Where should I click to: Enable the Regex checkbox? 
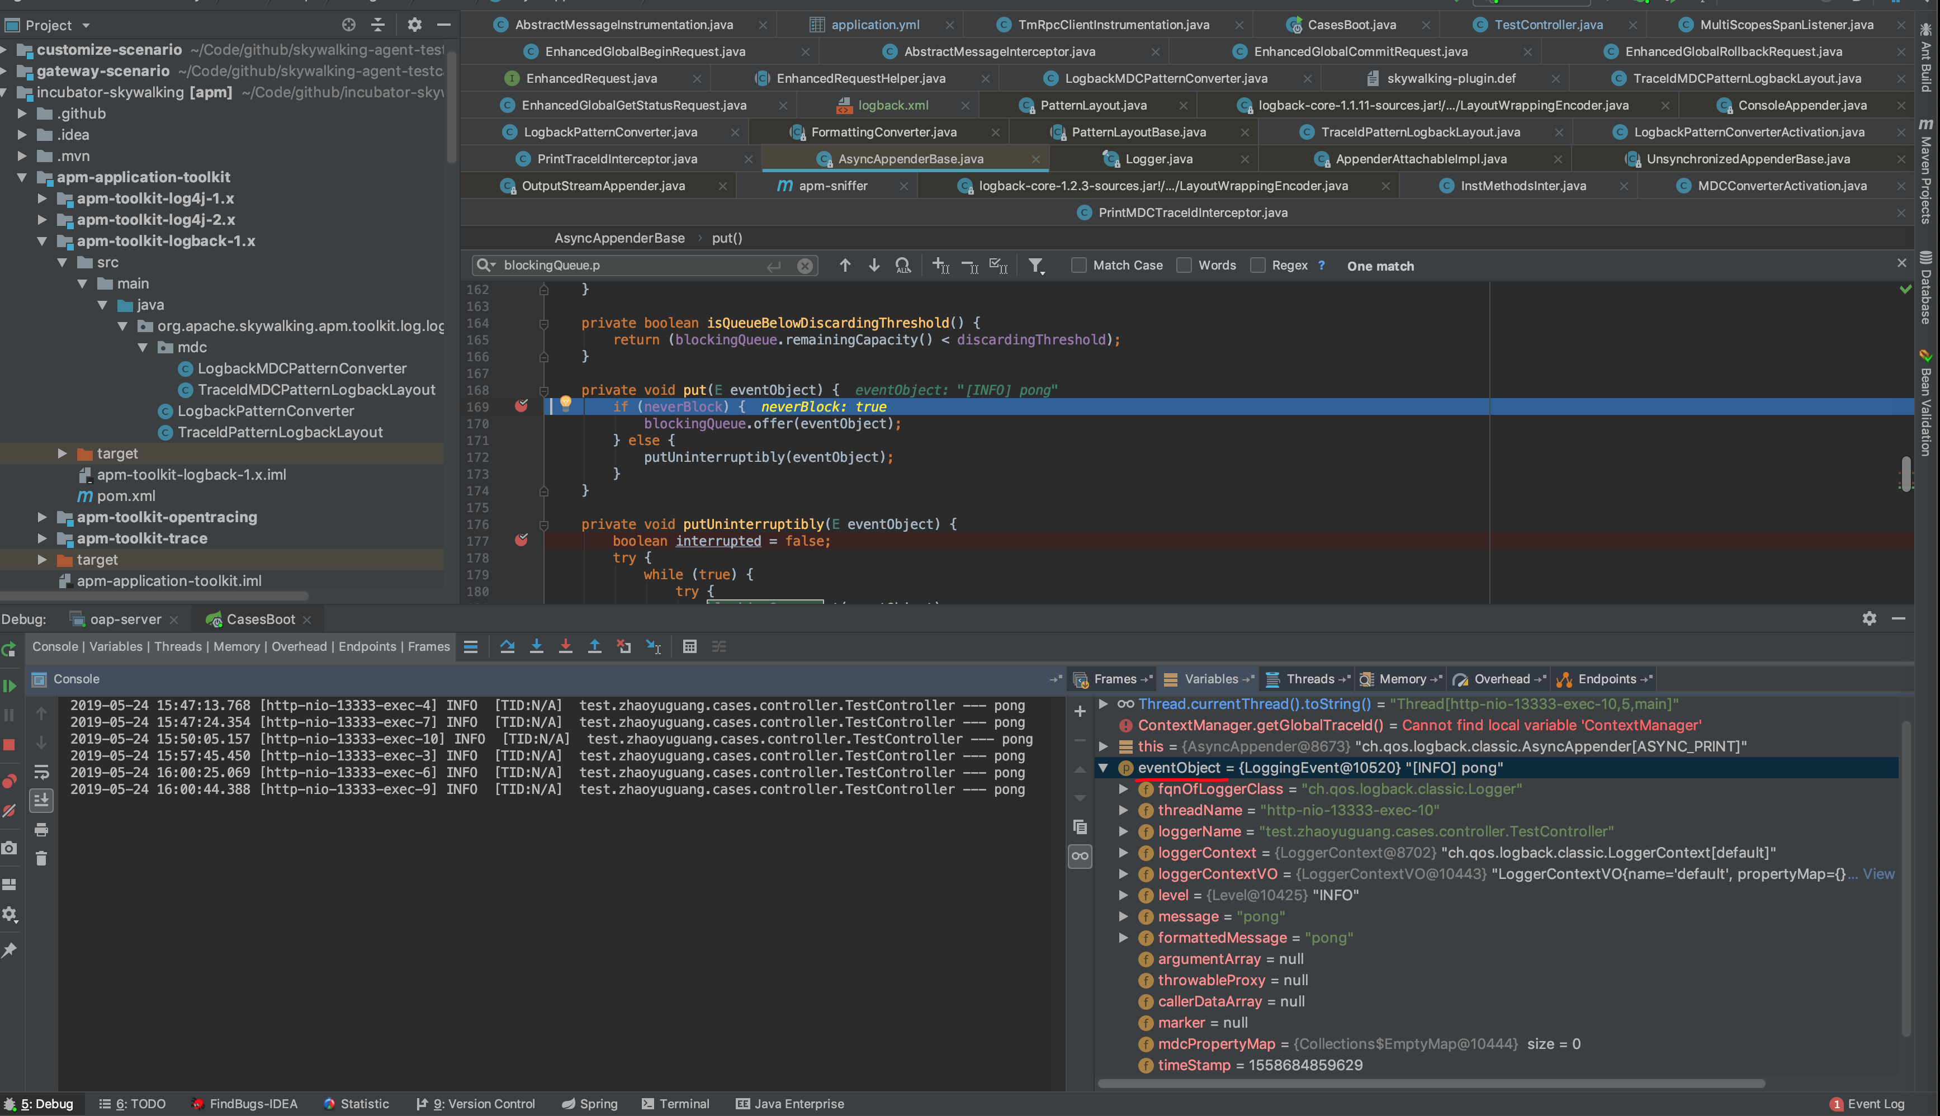pyautogui.click(x=1258, y=265)
